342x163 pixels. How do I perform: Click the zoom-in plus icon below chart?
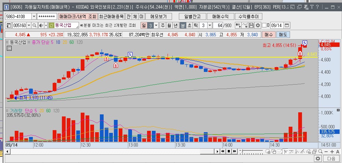coord(333,151)
